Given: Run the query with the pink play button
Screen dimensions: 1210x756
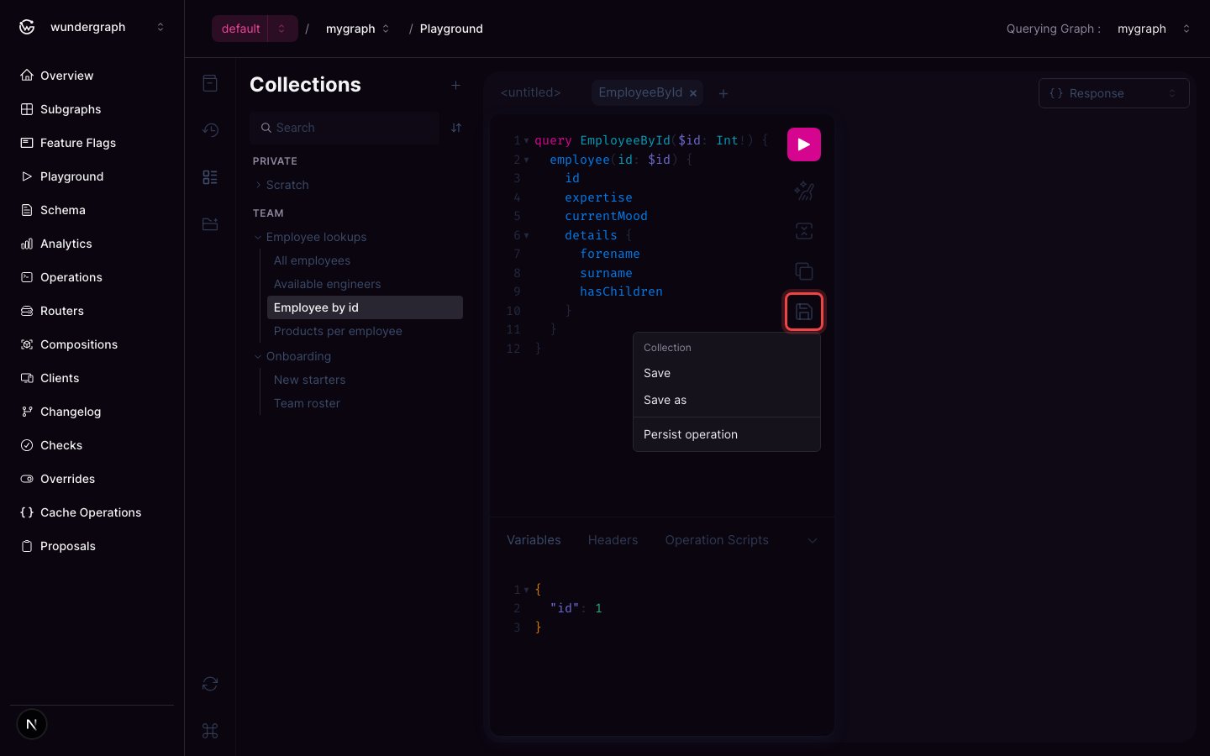Looking at the screenshot, I should 803,144.
